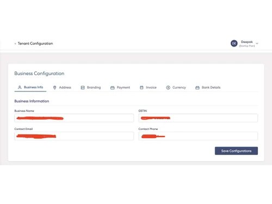This screenshot has width=272, height=204.
Task: Expand the Deepak user menu chevron
Action: (x=257, y=44)
